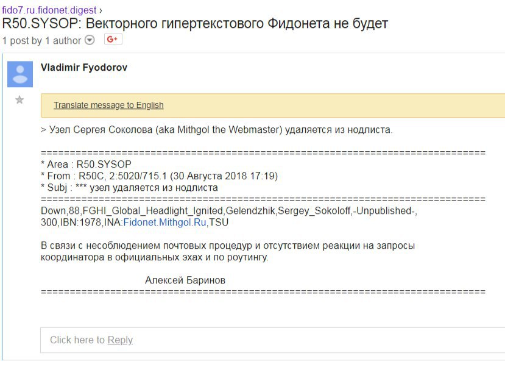This screenshot has height=367, width=505.
Task: Click the '* Area : R50.SYSOP' line
Action: (x=86, y=165)
